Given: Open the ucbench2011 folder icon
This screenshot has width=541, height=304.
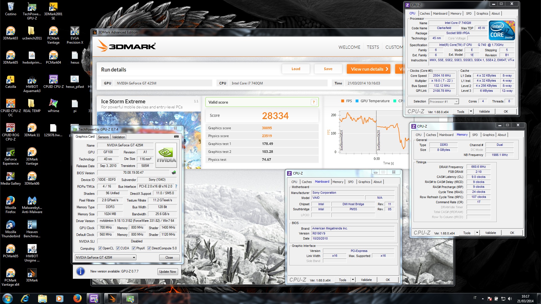Looking at the screenshot, I should (32, 33).
